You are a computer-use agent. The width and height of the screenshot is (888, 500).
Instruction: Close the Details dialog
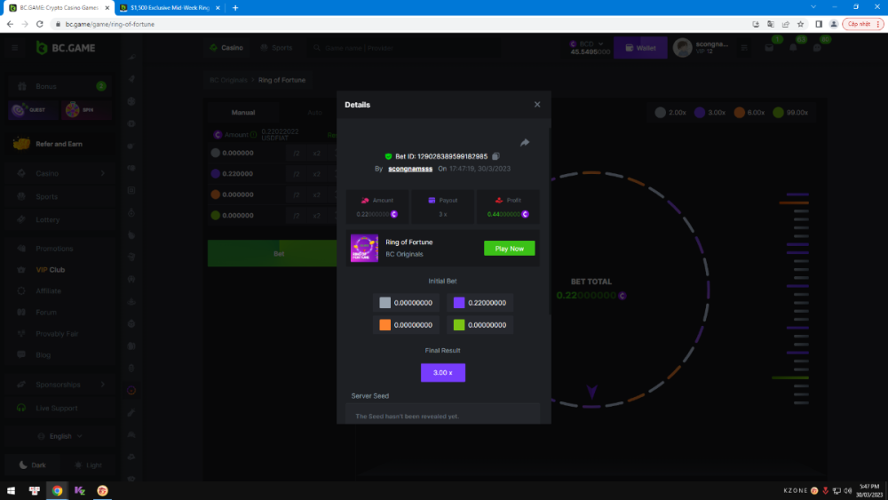536,105
